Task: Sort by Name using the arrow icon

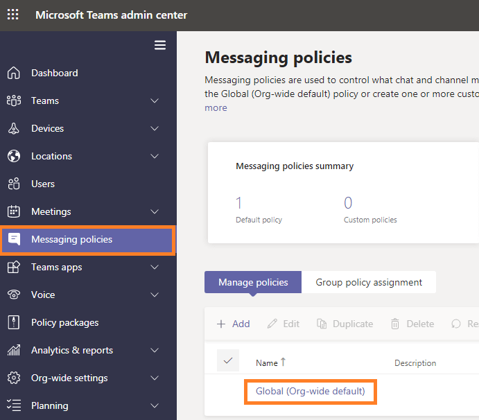Action: pyautogui.click(x=284, y=362)
